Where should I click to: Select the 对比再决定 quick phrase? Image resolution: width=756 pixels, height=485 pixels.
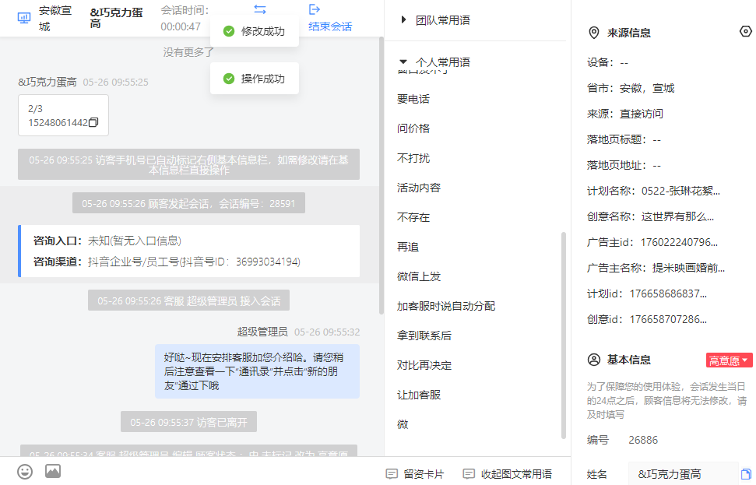tap(424, 365)
